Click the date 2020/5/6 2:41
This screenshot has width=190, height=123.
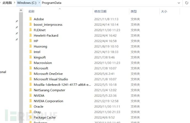tap(104, 73)
